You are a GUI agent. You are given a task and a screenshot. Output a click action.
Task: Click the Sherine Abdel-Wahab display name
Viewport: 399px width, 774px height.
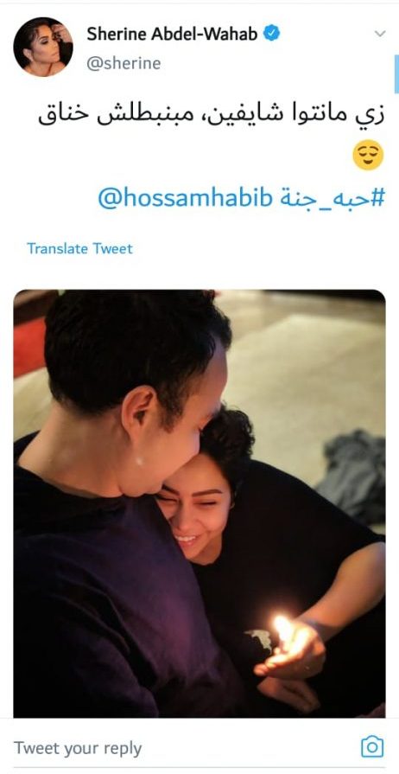tap(172, 34)
